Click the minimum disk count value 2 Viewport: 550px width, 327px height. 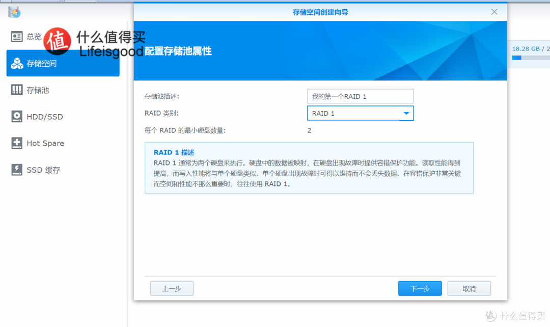[310, 130]
